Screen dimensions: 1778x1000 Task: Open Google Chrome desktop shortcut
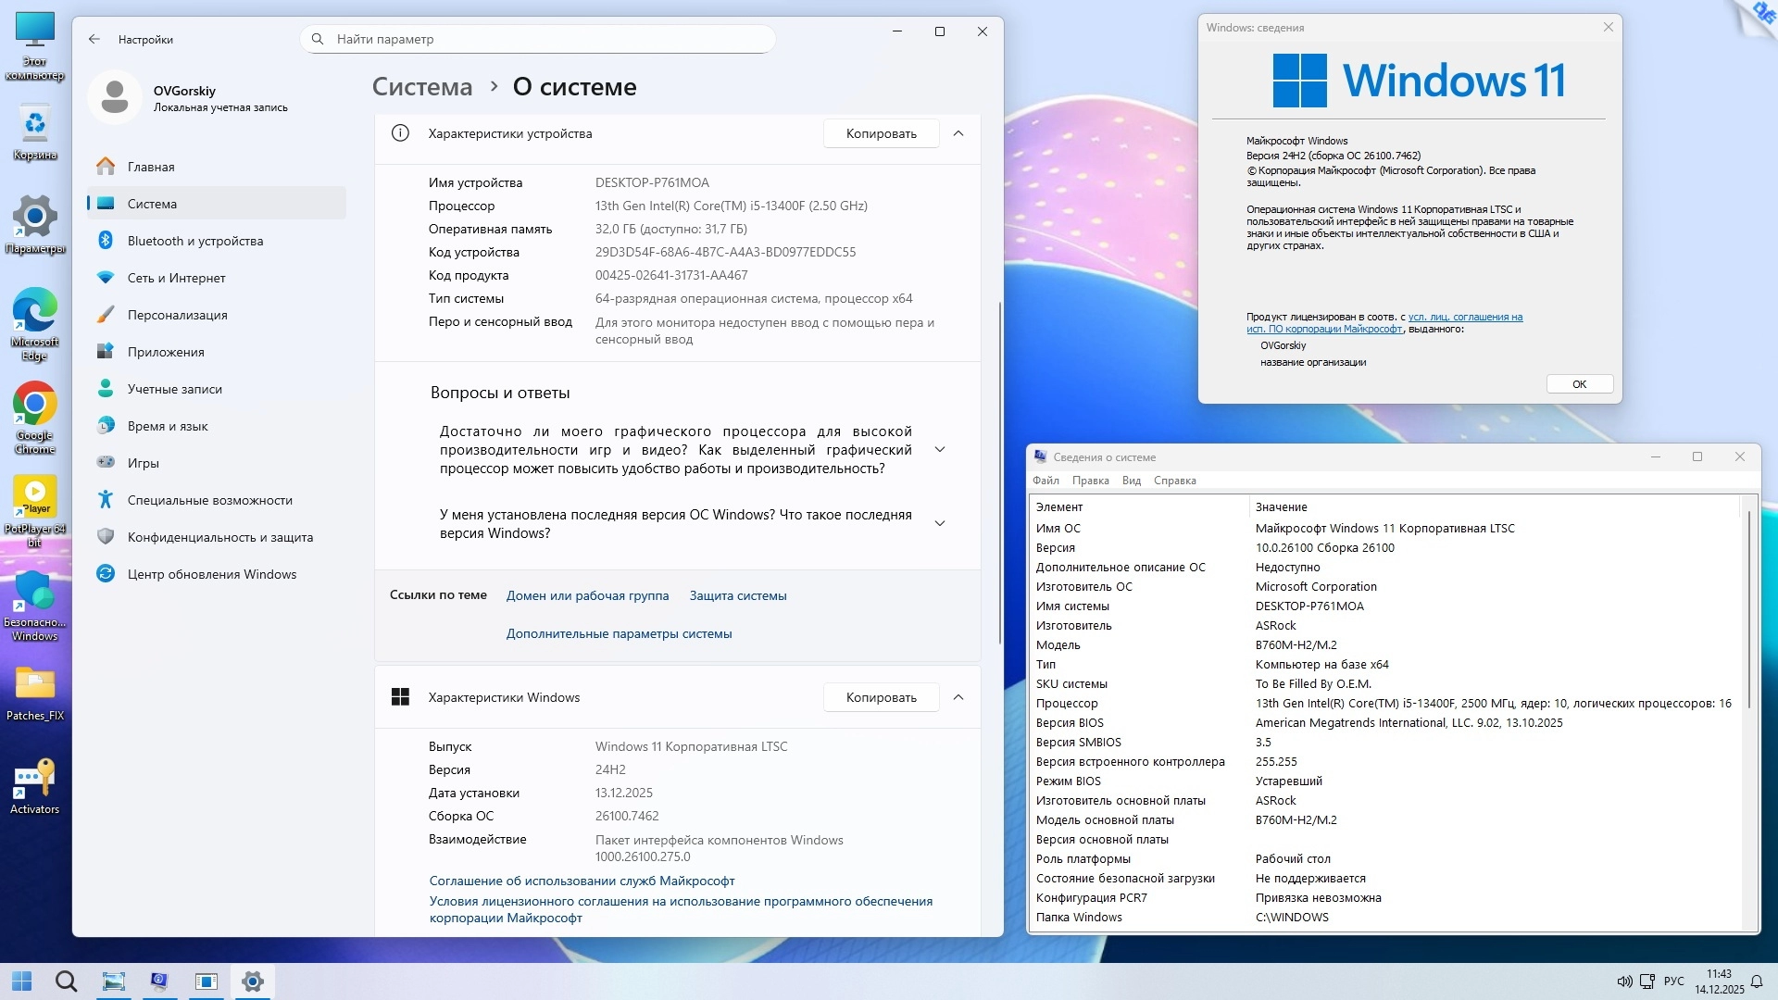pyautogui.click(x=35, y=405)
